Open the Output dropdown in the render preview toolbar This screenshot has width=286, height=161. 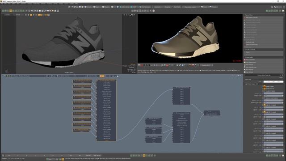tap(206, 65)
